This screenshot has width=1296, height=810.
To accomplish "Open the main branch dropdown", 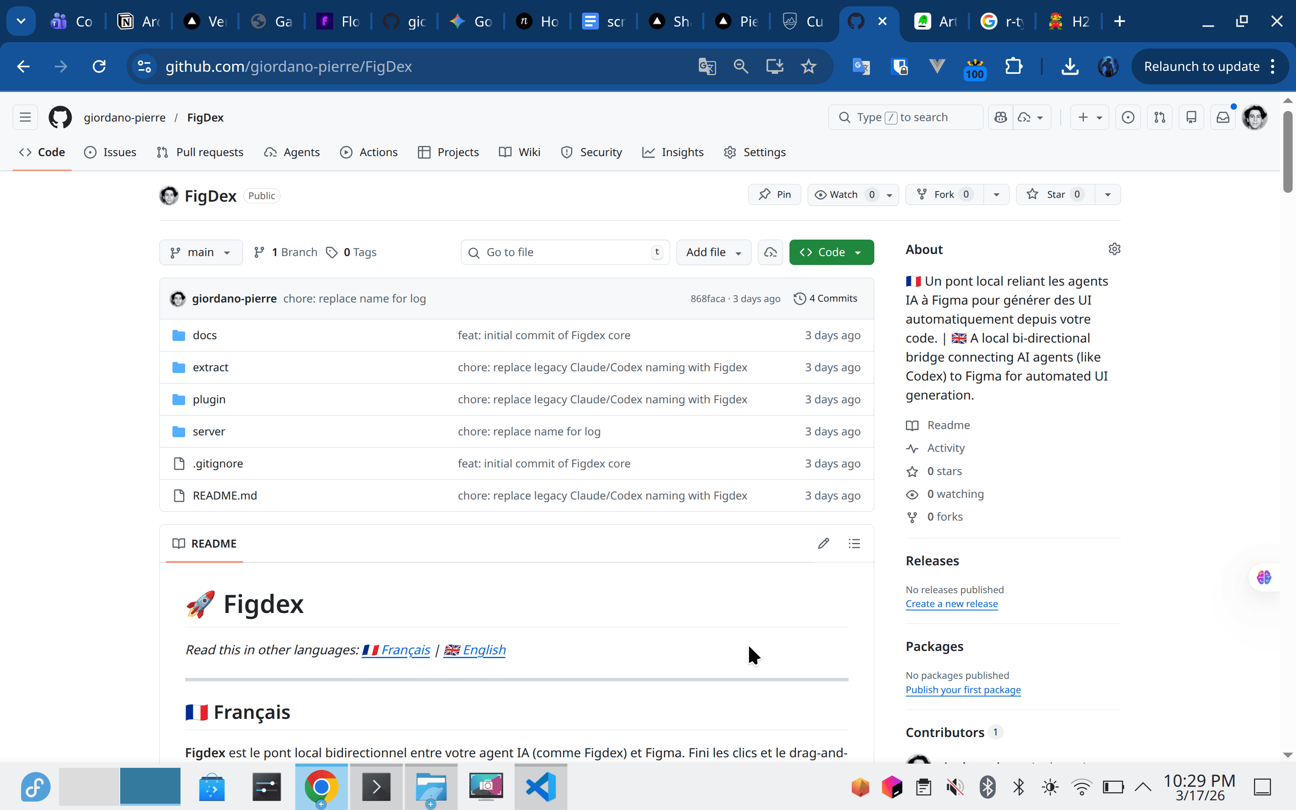I will [x=200, y=252].
